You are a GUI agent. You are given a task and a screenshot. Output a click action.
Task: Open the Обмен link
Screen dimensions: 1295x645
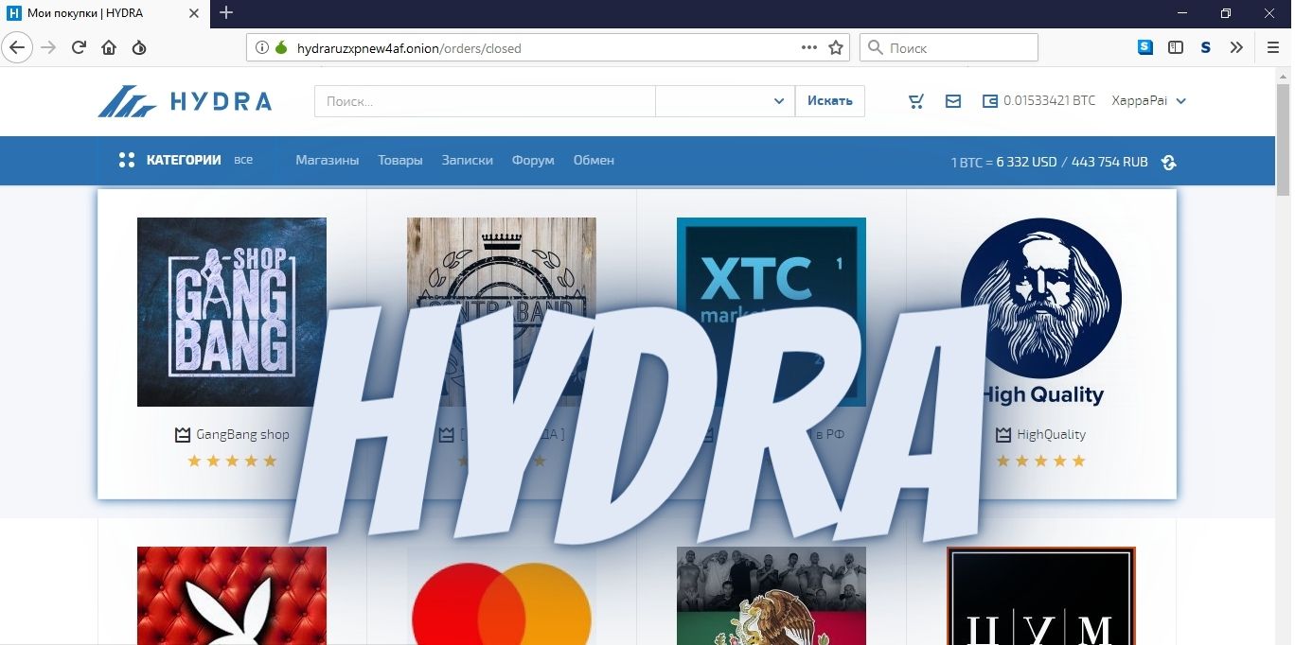click(x=594, y=161)
